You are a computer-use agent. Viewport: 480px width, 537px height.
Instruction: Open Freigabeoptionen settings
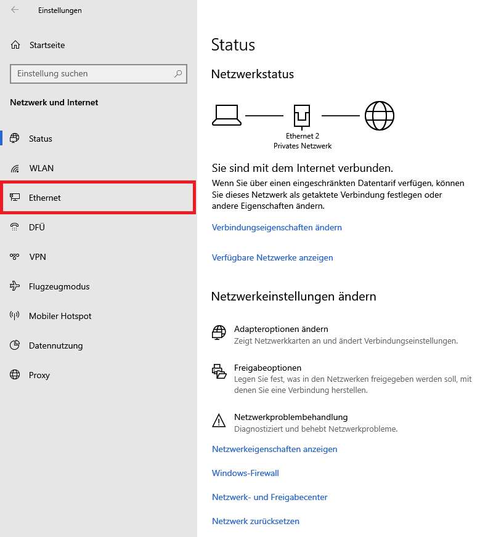(267, 368)
